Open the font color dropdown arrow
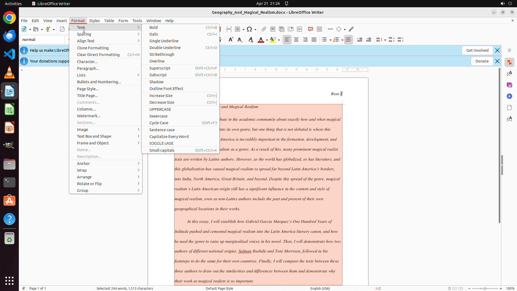 click(267, 40)
